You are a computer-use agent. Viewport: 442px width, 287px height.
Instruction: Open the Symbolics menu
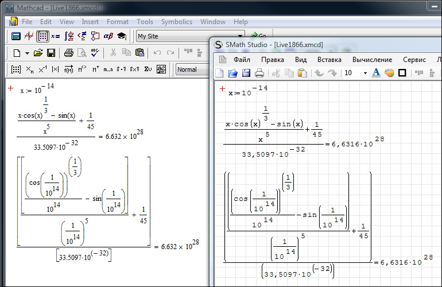(x=176, y=22)
